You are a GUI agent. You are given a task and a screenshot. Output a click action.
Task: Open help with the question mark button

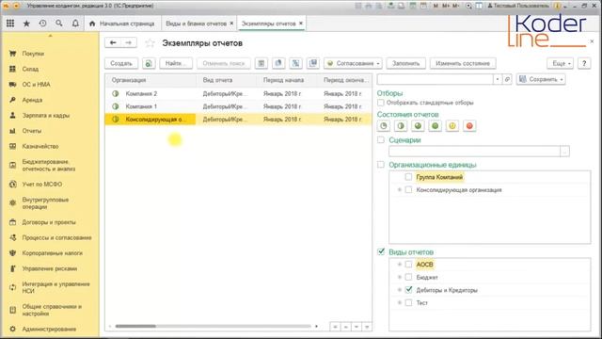(584, 63)
